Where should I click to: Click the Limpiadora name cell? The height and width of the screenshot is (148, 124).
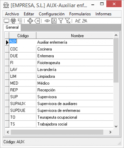[x=75, y=76]
